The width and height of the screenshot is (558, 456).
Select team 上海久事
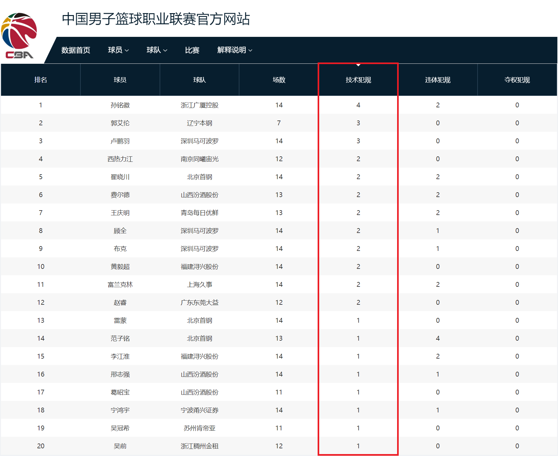(x=199, y=285)
